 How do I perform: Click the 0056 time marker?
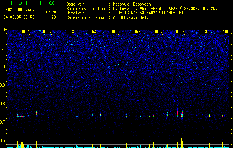click(x=136, y=32)
